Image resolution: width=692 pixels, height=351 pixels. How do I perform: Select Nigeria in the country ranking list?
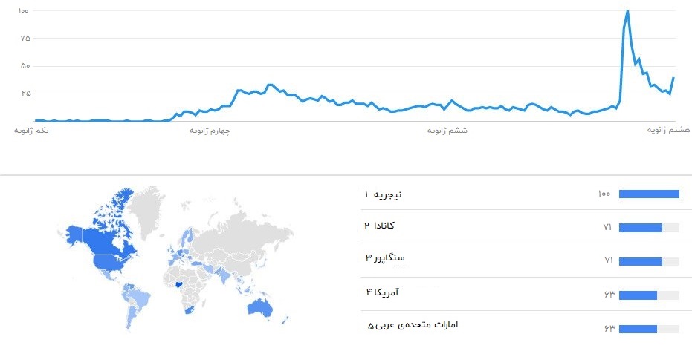tap(386, 194)
